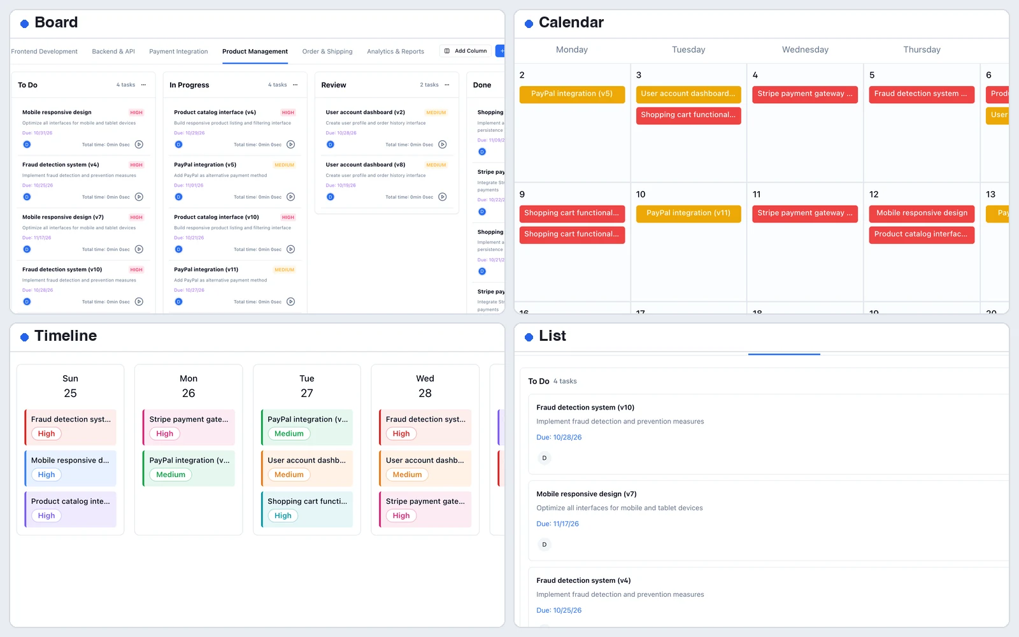Click HIGH badge on Product catalog interface (v4) card
1019x637 pixels.
[288, 113]
